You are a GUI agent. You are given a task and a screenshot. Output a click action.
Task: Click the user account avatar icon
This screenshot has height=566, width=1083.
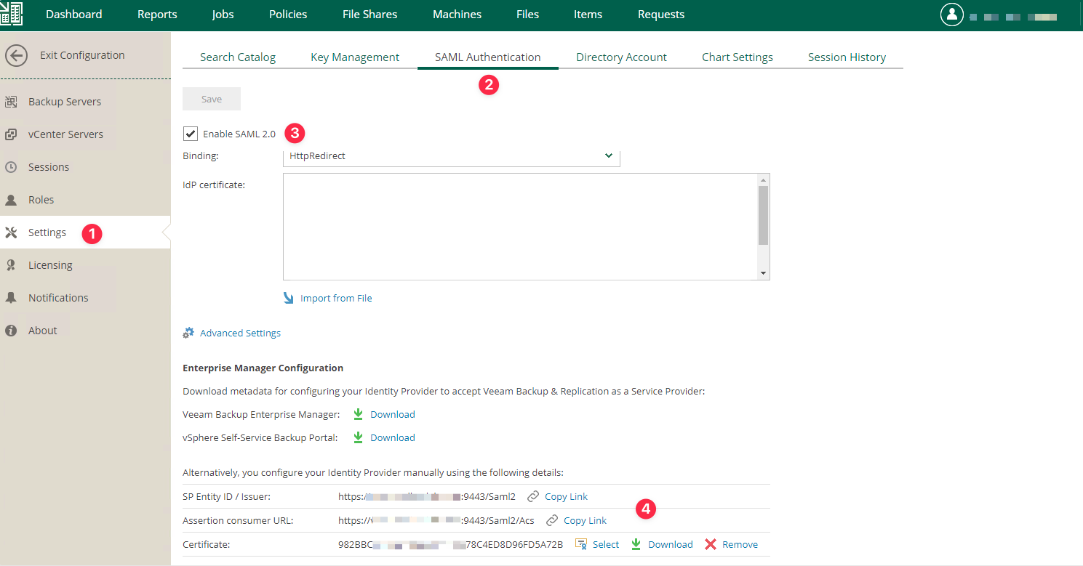click(x=951, y=15)
